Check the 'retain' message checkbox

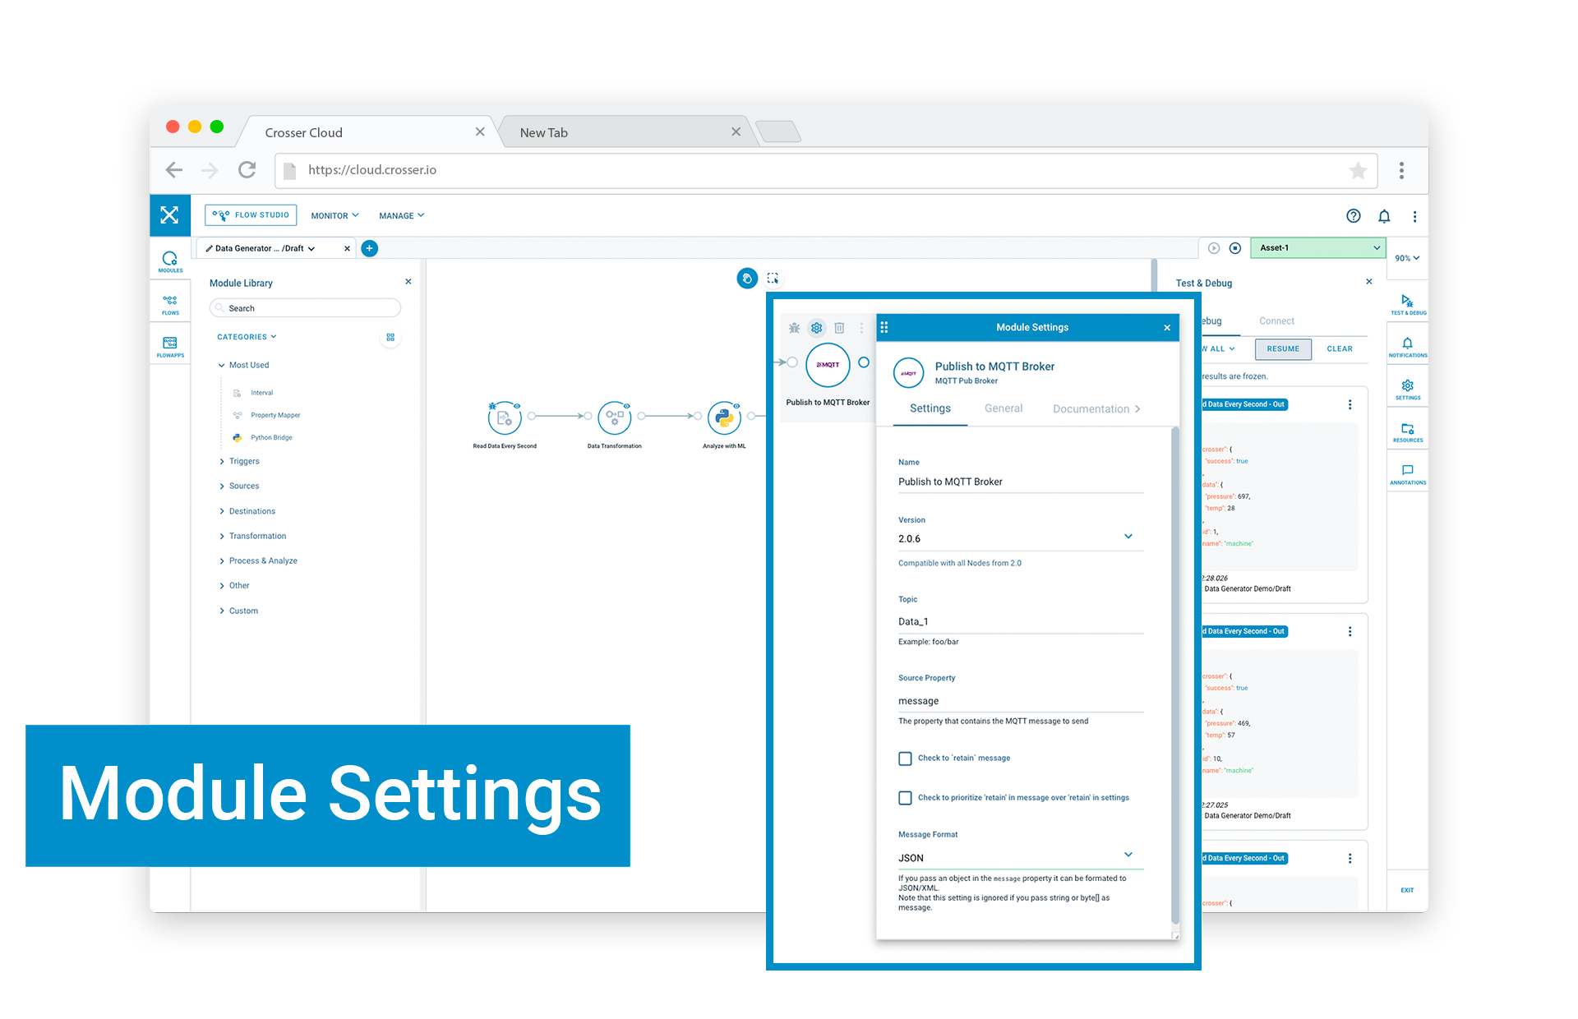coord(905,758)
